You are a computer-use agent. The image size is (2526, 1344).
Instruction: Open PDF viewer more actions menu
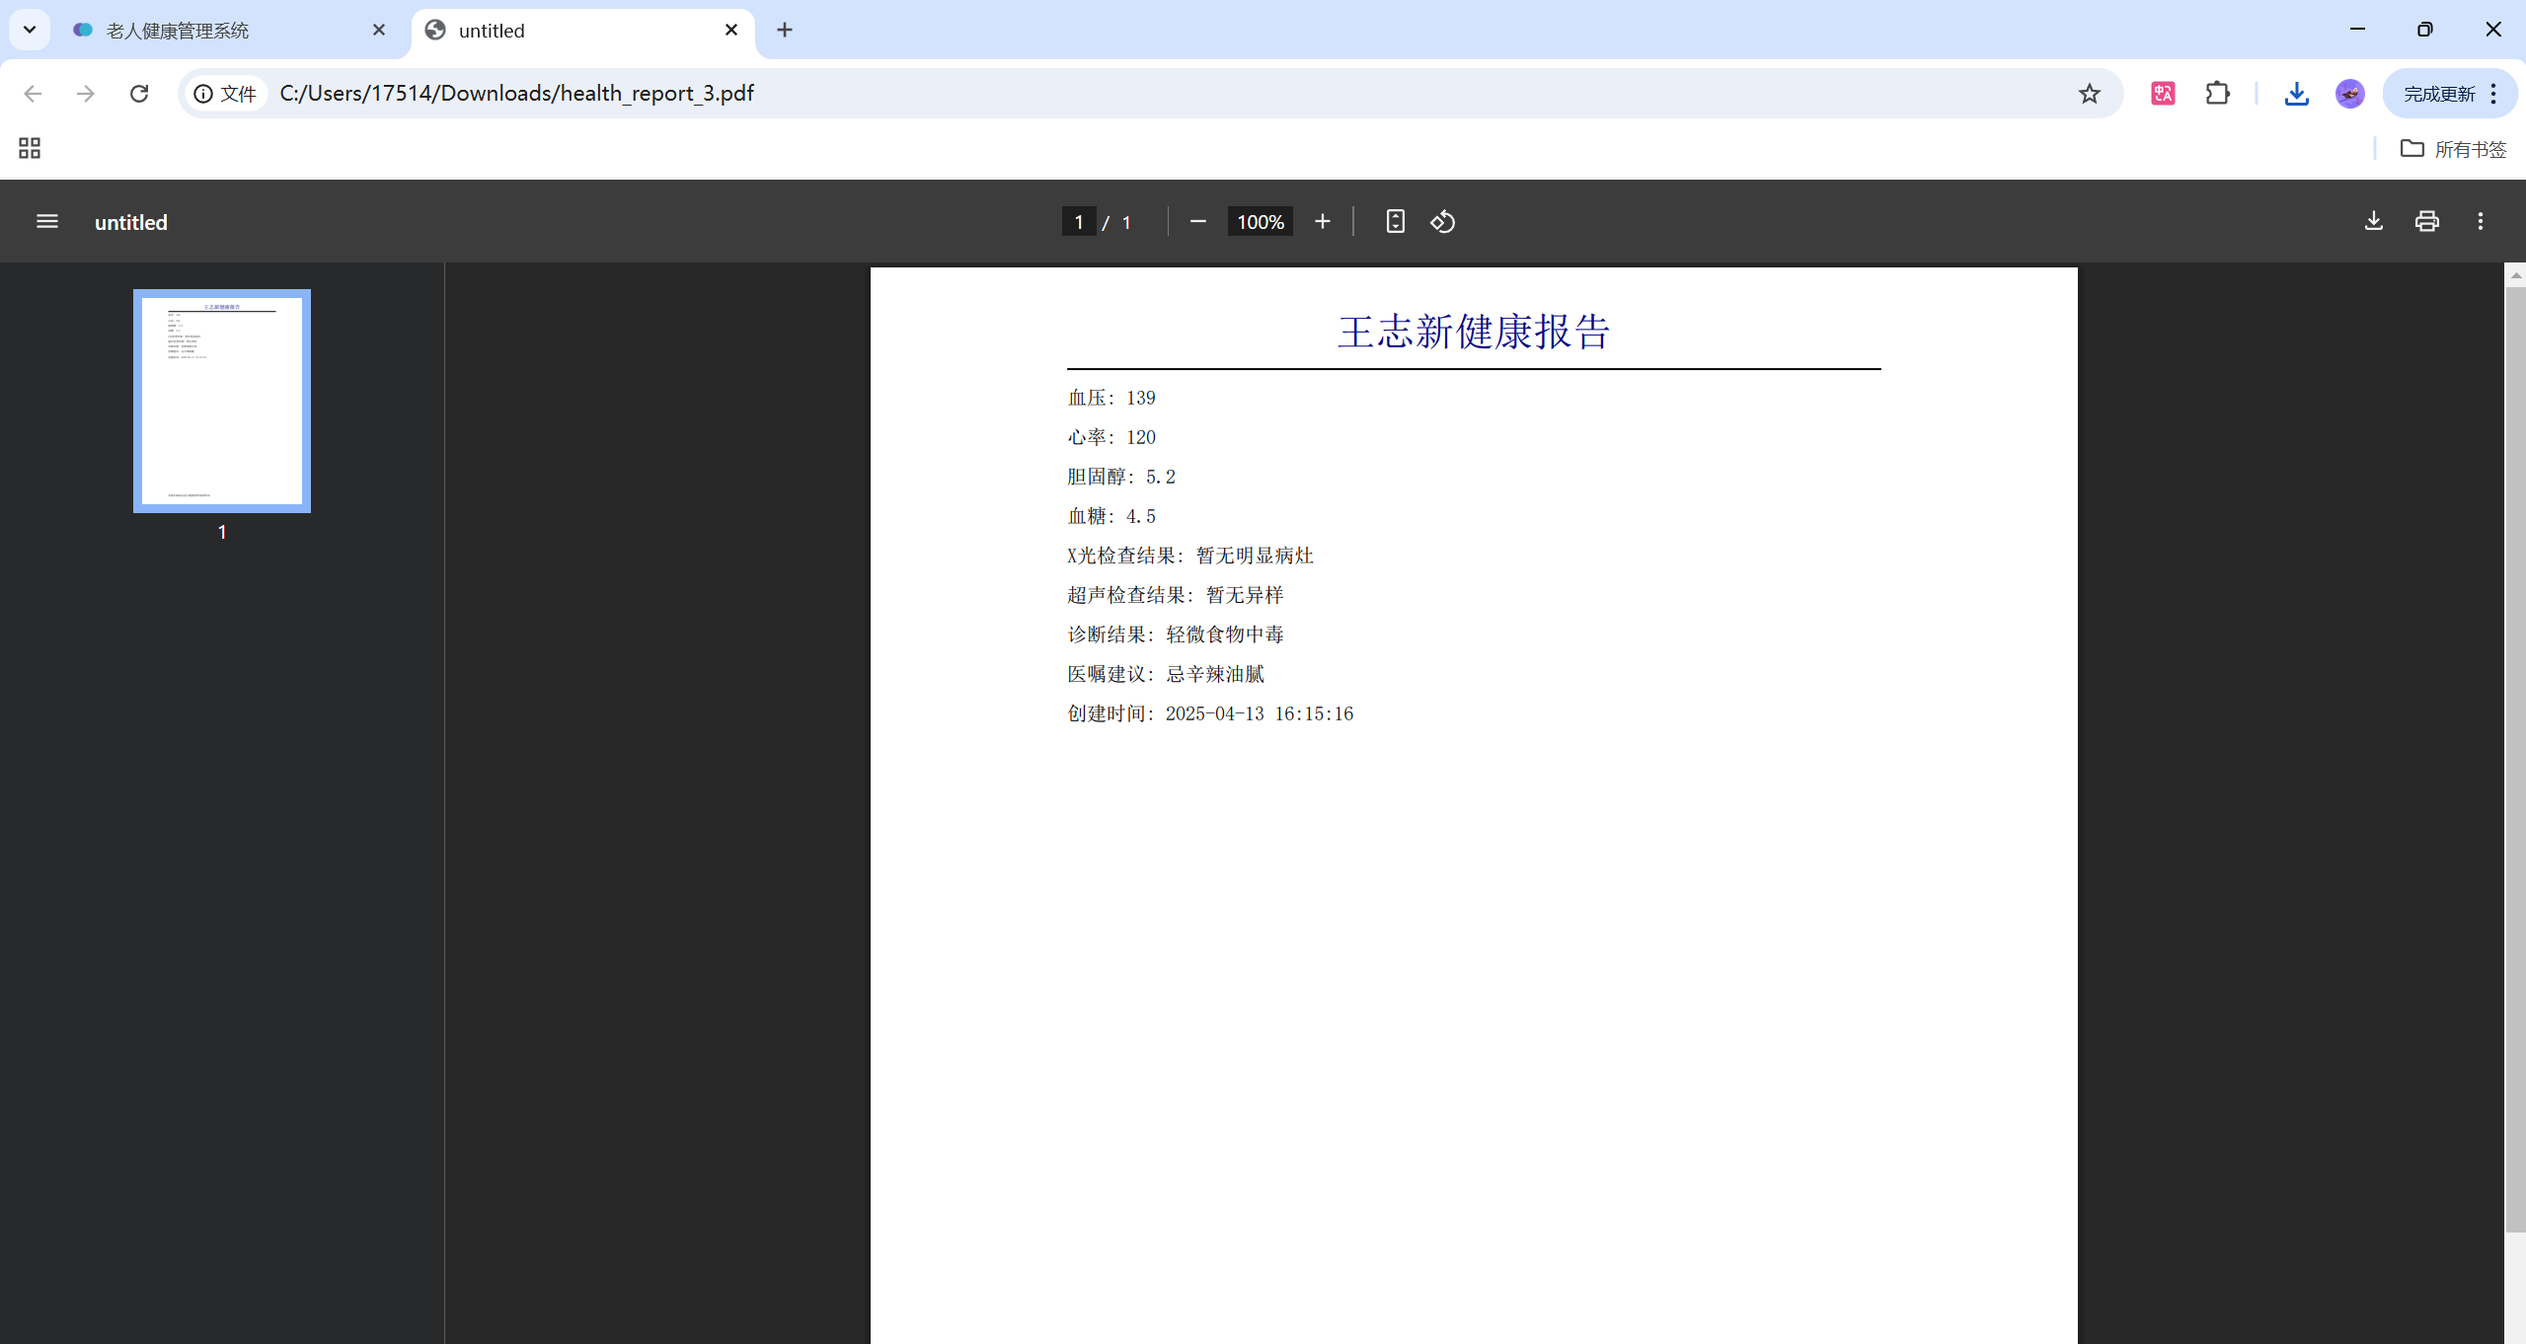[x=2480, y=221]
